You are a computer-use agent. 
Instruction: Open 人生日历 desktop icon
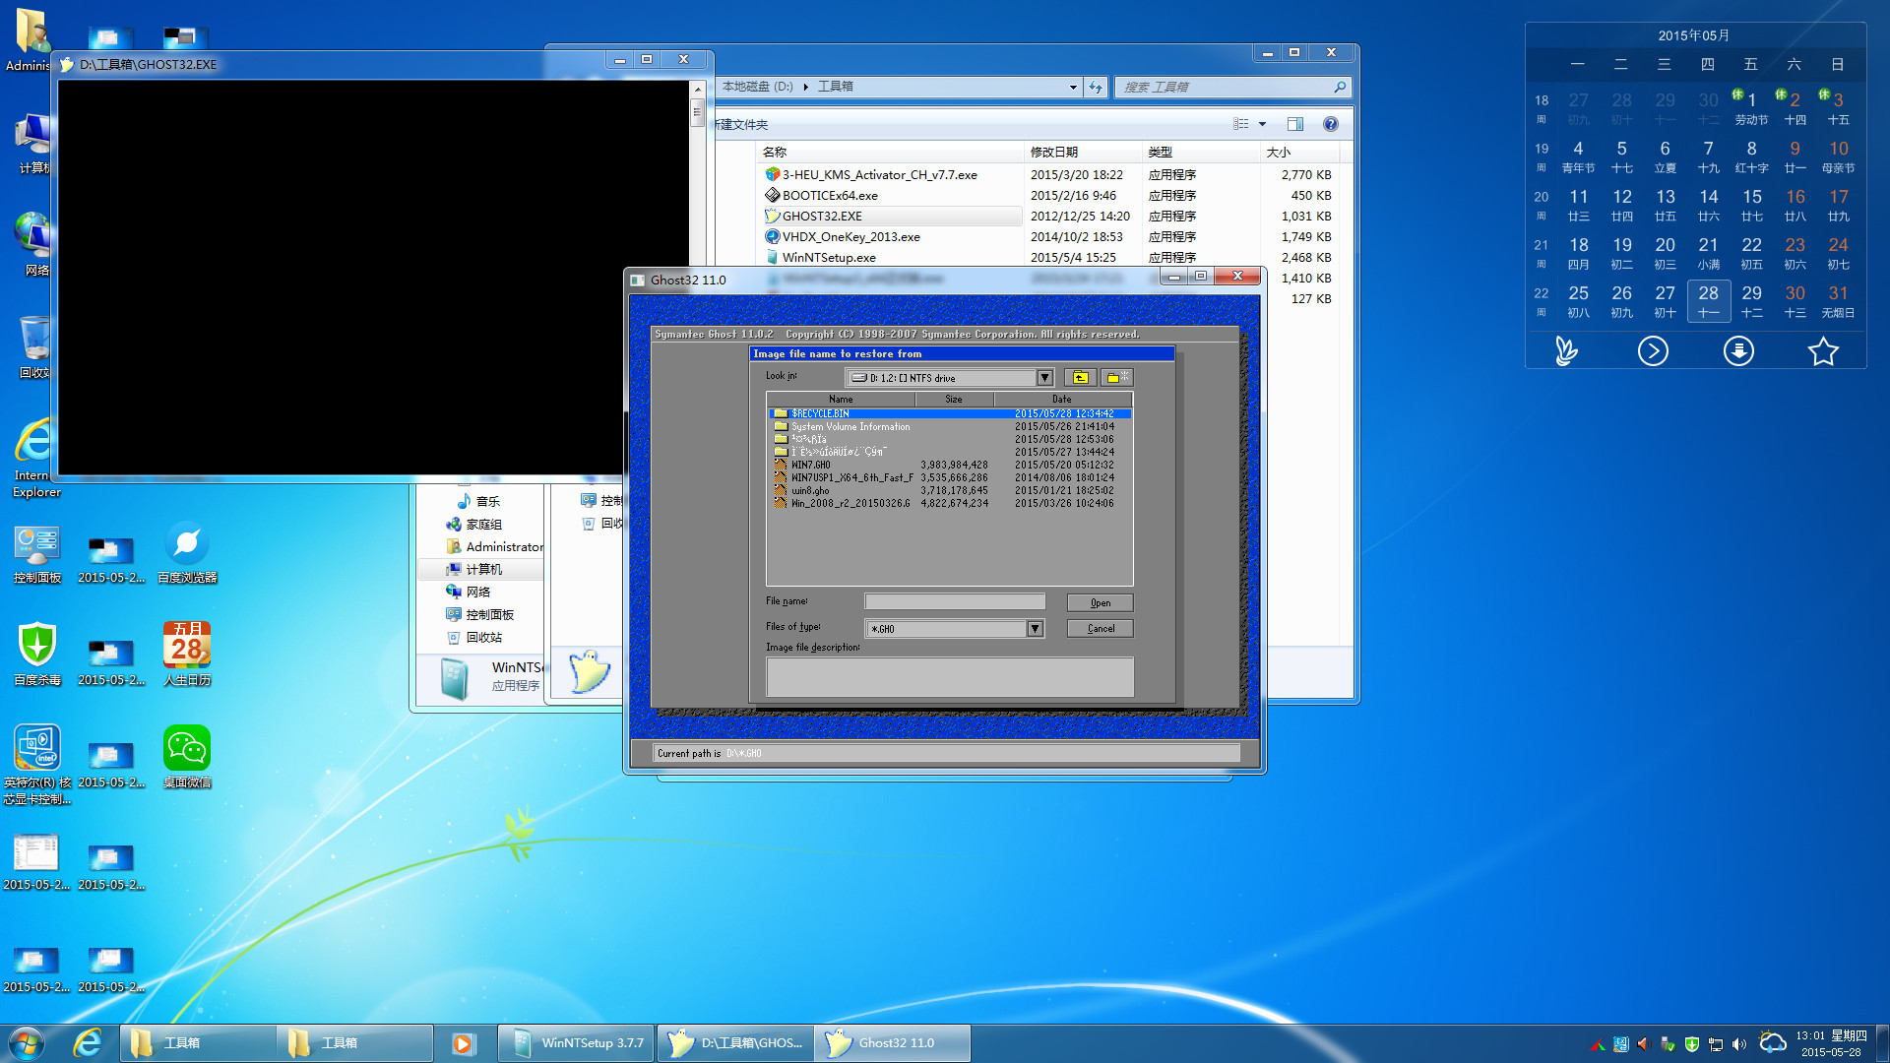(x=187, y=656)
